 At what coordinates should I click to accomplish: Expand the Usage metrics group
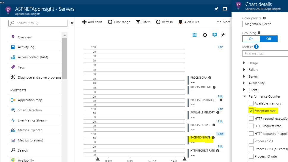click(x=244, y=63)
